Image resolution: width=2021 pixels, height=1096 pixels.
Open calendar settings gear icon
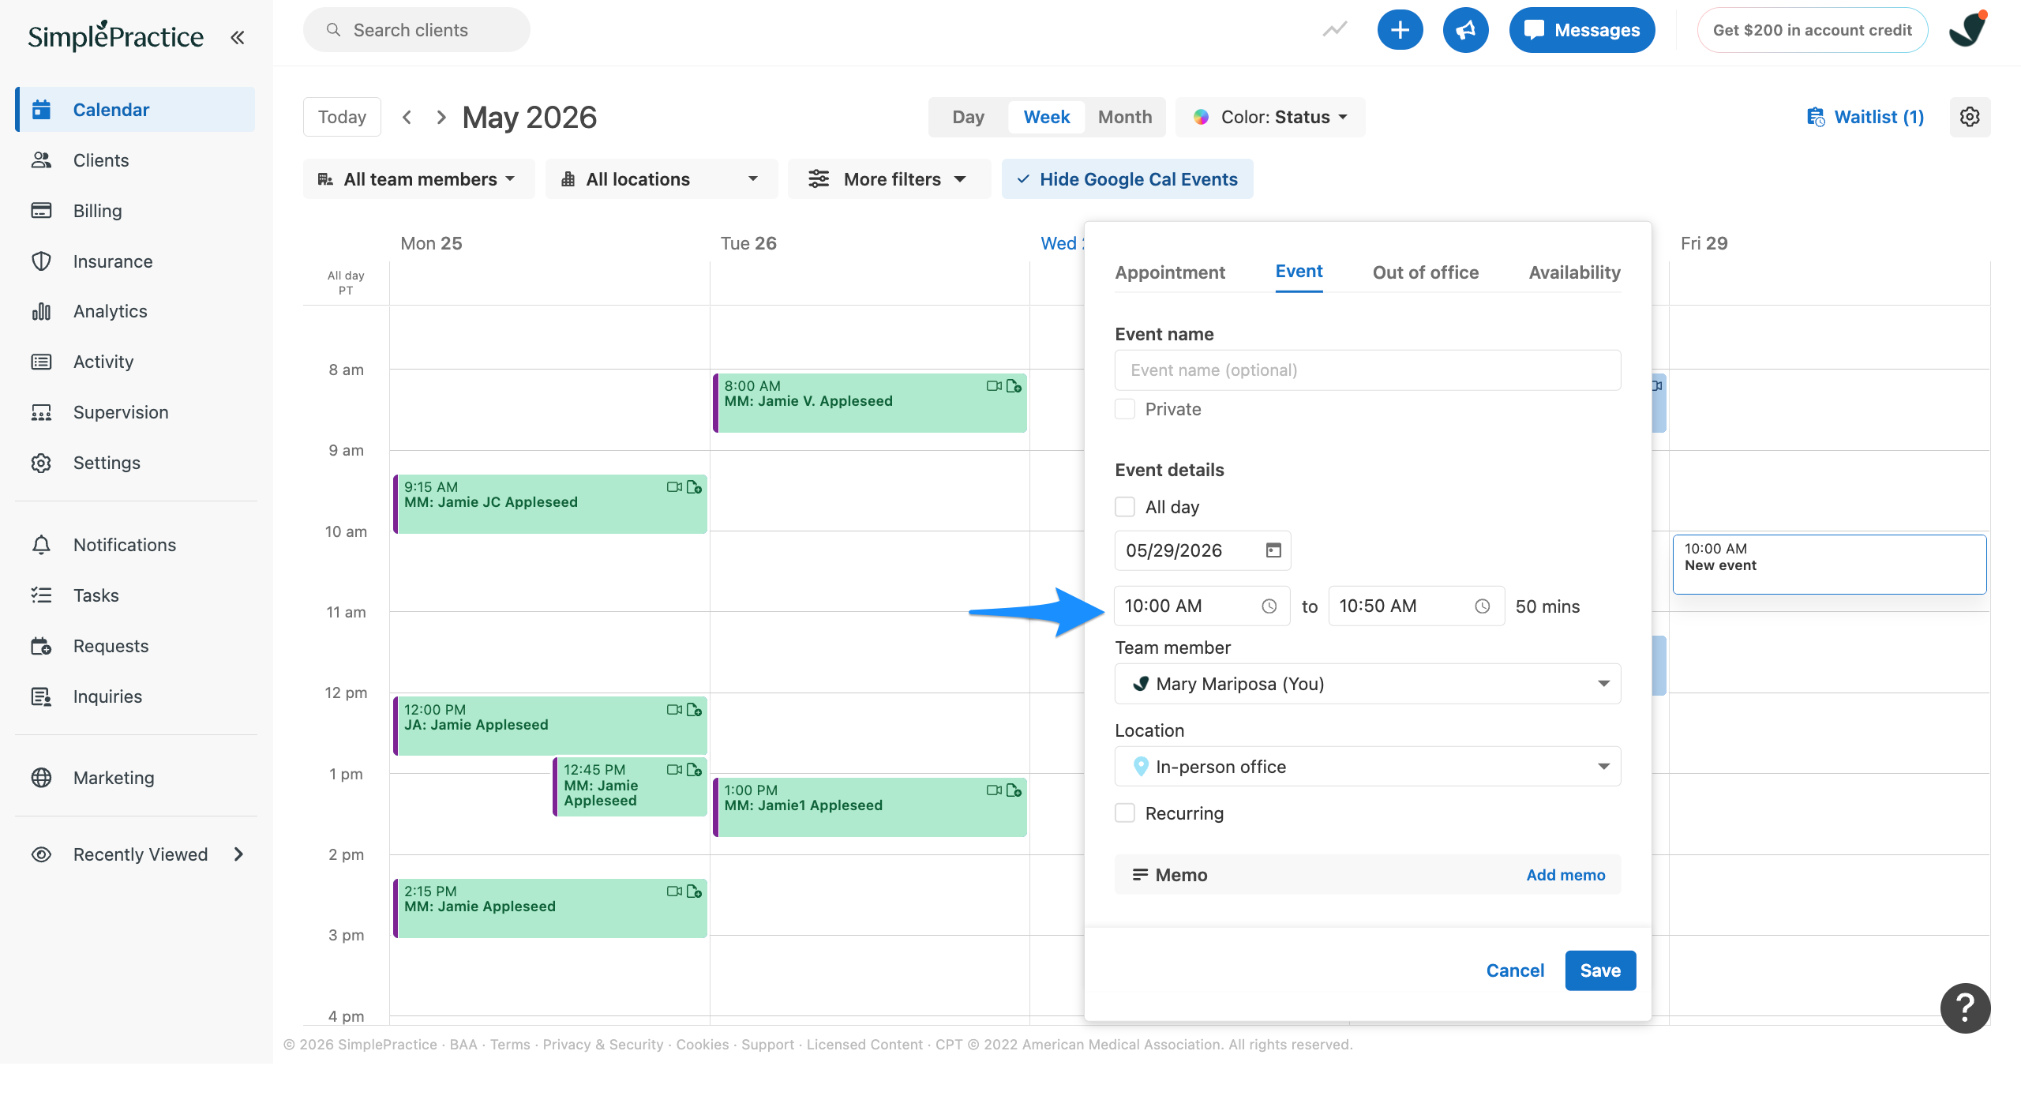tap(1970, 117)
